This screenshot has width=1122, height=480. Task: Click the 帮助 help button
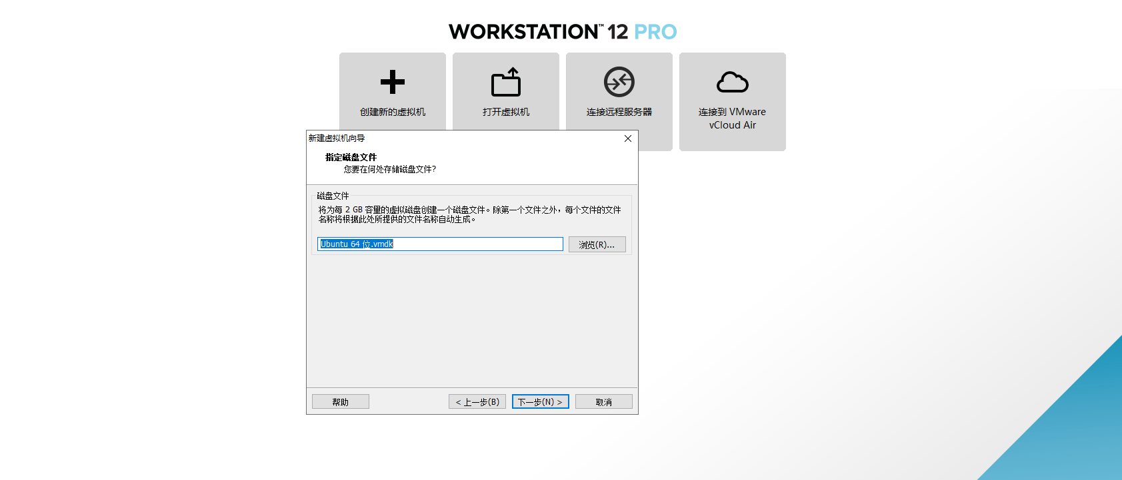[x=341, y=402]
